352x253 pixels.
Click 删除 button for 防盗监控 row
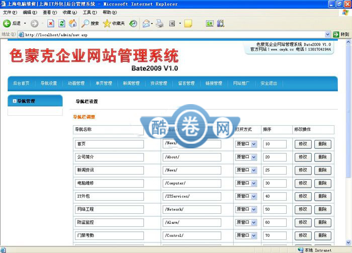[x=323, y=222]
